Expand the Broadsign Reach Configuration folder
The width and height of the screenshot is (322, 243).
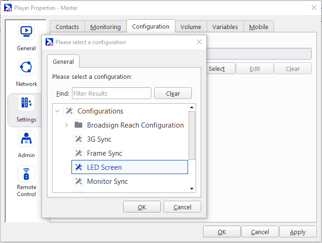tap(66, 125)
